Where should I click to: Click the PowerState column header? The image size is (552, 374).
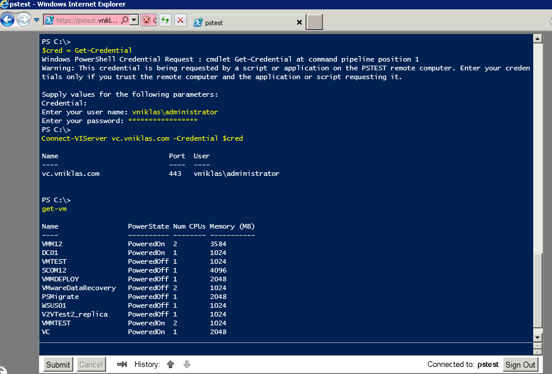(148, 226)
